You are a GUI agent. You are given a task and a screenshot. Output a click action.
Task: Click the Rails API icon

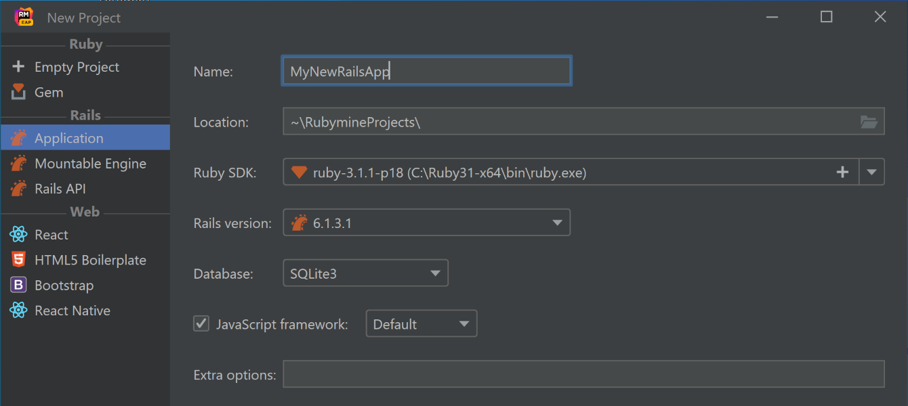point(18,189)
